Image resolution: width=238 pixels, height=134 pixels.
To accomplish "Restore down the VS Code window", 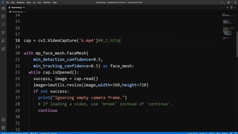I will [x=228, y=3].
